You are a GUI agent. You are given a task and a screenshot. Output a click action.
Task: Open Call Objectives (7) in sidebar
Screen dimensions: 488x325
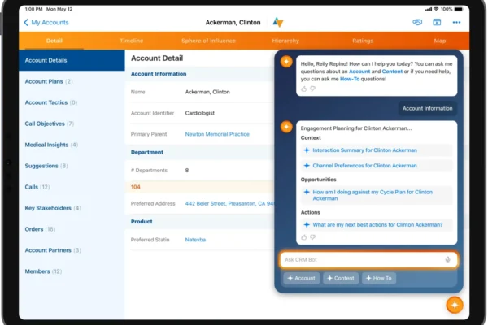click(x=49, y=123)
